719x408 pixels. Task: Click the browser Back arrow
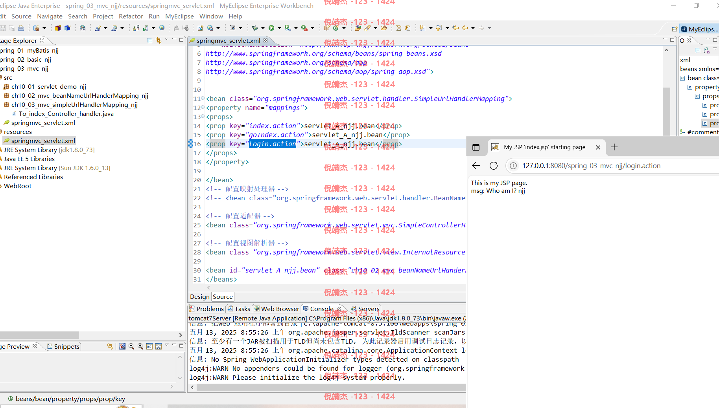[x=476, y=166]
